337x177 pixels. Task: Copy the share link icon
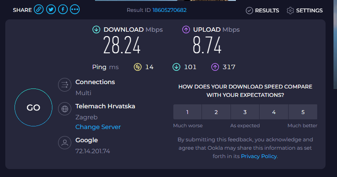[39, 9]
